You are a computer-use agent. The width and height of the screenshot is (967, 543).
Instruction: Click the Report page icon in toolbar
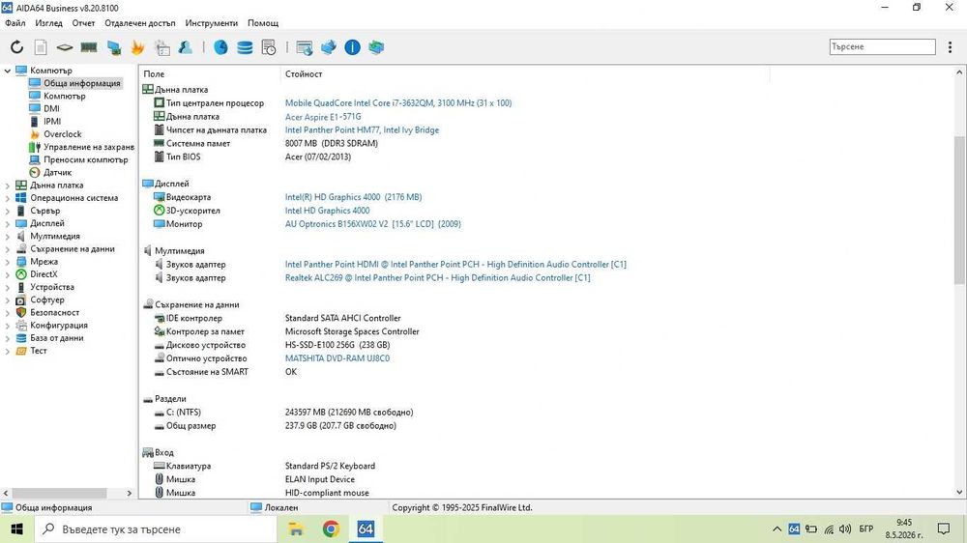(41, 46)
